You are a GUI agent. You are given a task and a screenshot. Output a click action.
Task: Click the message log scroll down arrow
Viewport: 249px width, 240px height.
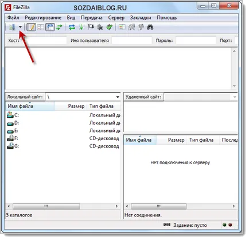coord(234,86)
